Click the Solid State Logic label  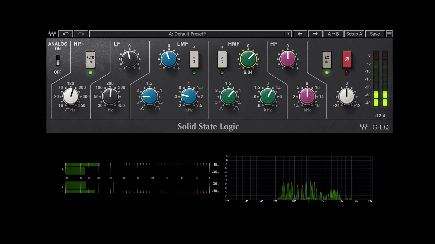point(209,127)
